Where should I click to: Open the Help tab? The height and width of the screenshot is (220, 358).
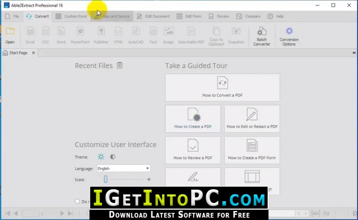click(x=276, y=16)
